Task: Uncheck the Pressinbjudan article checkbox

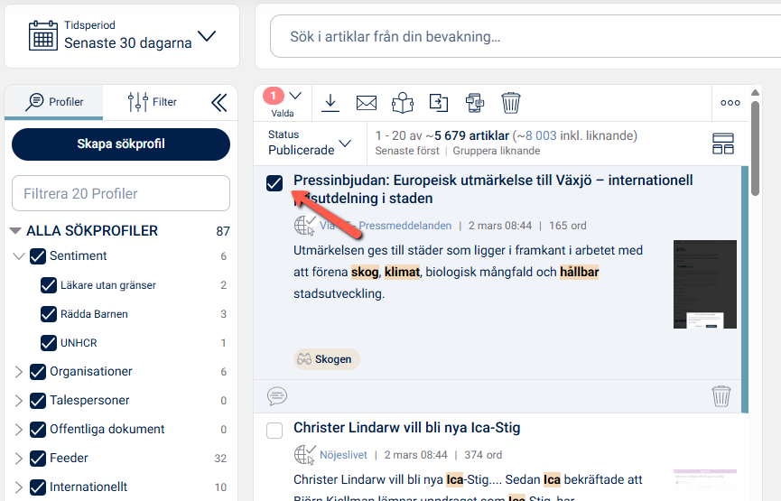Action: (x=274, y=183)
